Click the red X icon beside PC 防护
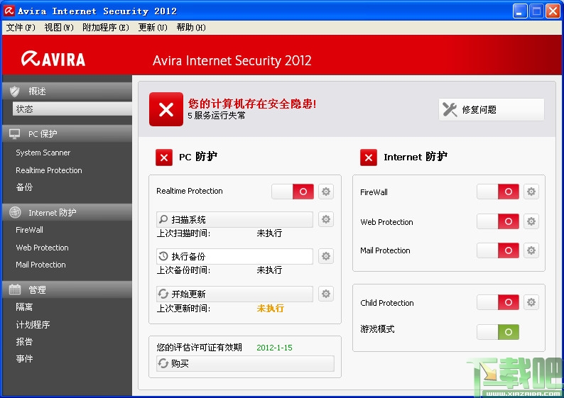 164,157
